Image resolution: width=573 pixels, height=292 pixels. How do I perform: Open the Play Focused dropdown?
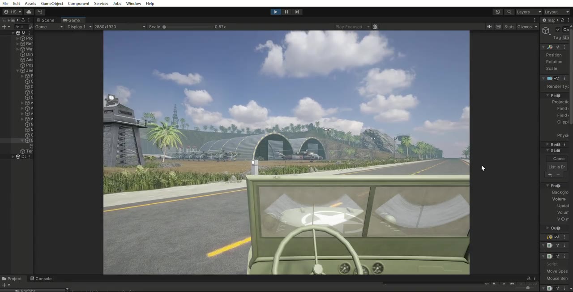point(352,27)
